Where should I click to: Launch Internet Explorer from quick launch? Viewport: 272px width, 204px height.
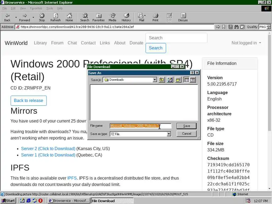28,201
